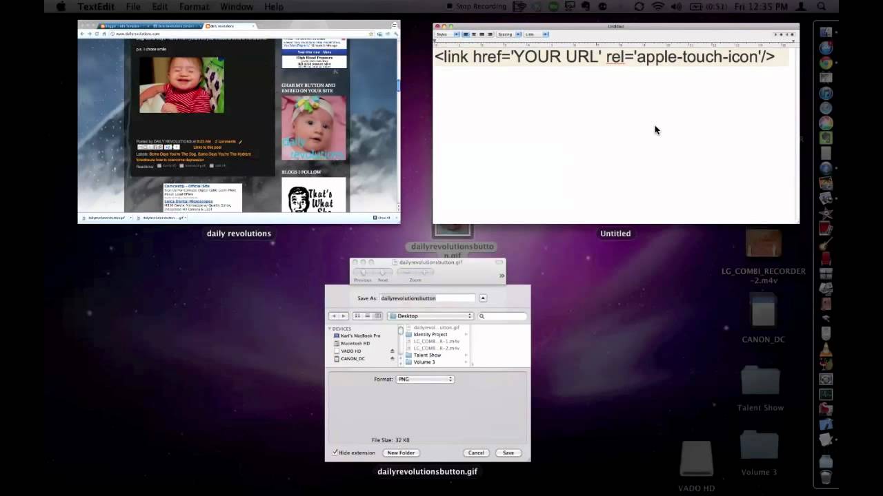Open the Talent Show folder in list
Viewport: 883px width, 496px height.
427,355
